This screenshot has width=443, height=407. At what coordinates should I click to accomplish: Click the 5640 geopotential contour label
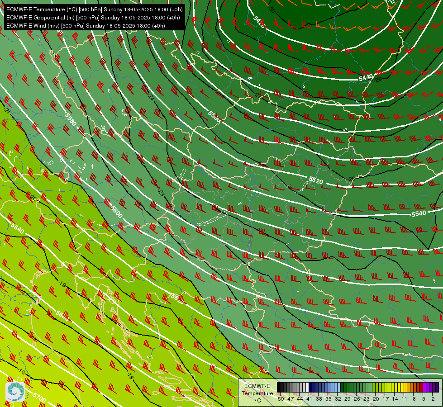pyautogui.click(x=18, y=228)
